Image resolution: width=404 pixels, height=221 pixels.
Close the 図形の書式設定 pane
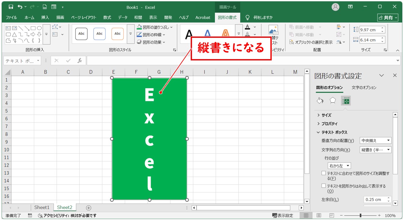click(x=395, y=75)
